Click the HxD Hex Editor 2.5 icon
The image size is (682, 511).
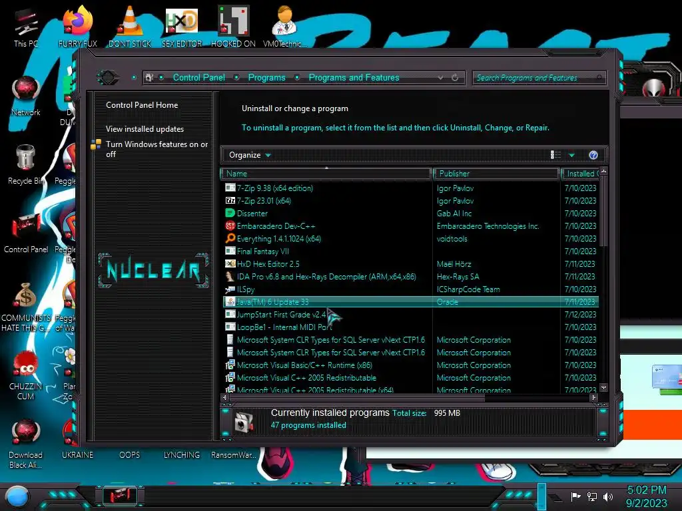tap(230, 263)
